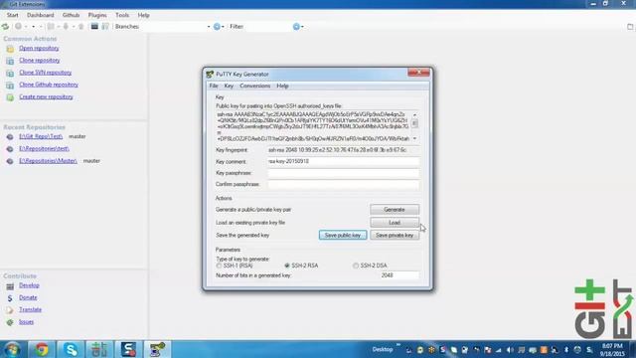
Task: Open the Tools menu
Action: coord(122,15)
